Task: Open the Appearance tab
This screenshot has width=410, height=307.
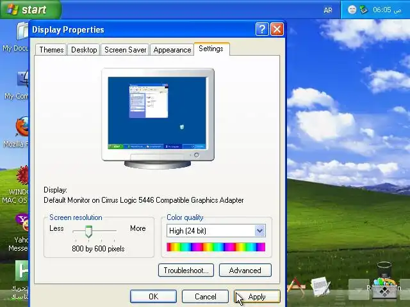Action: click(x=172, y=50)
